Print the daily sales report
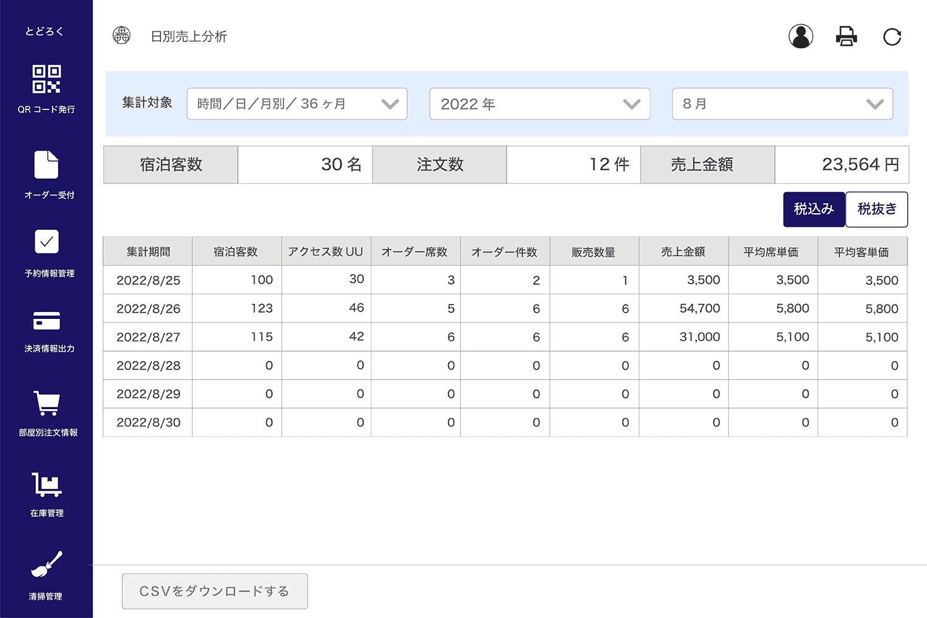Image resolution: width=927 pixels, height=618 pixels. [x=846, y=36]
